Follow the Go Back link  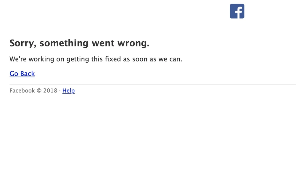tap(22, 74)
